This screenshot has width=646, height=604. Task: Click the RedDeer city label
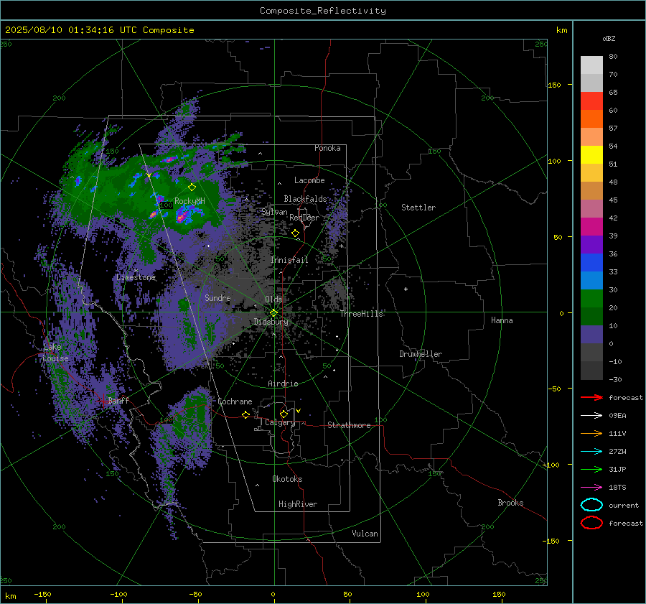click(x=304, y=218)
